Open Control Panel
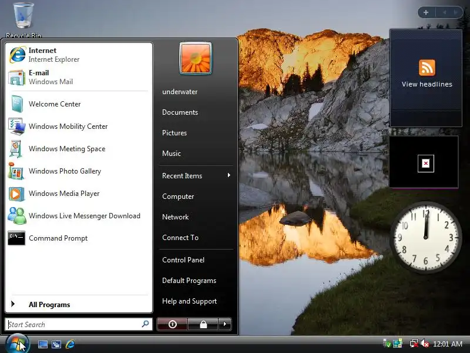This screenshot has height=353, width=470. (183, 260)
